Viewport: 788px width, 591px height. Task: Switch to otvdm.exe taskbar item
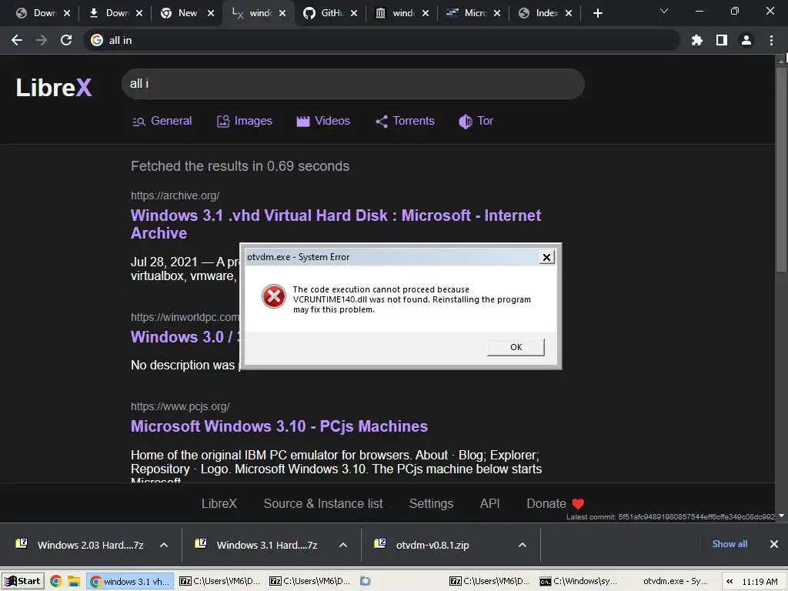(x=669, y=582)
